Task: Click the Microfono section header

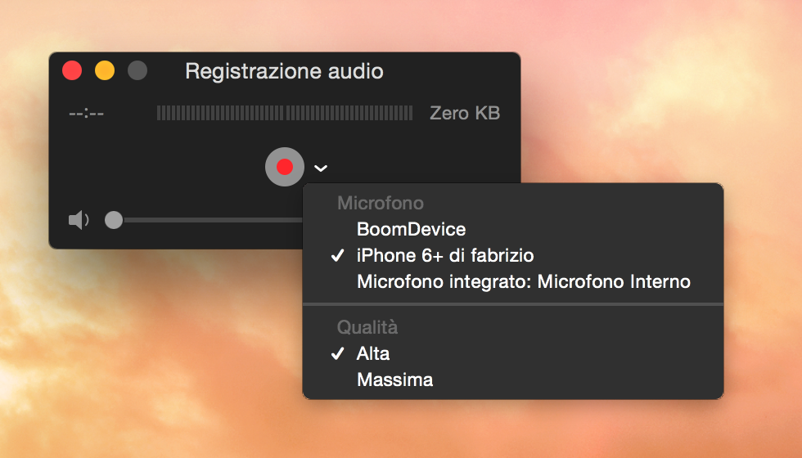Action: pos(381,204)
